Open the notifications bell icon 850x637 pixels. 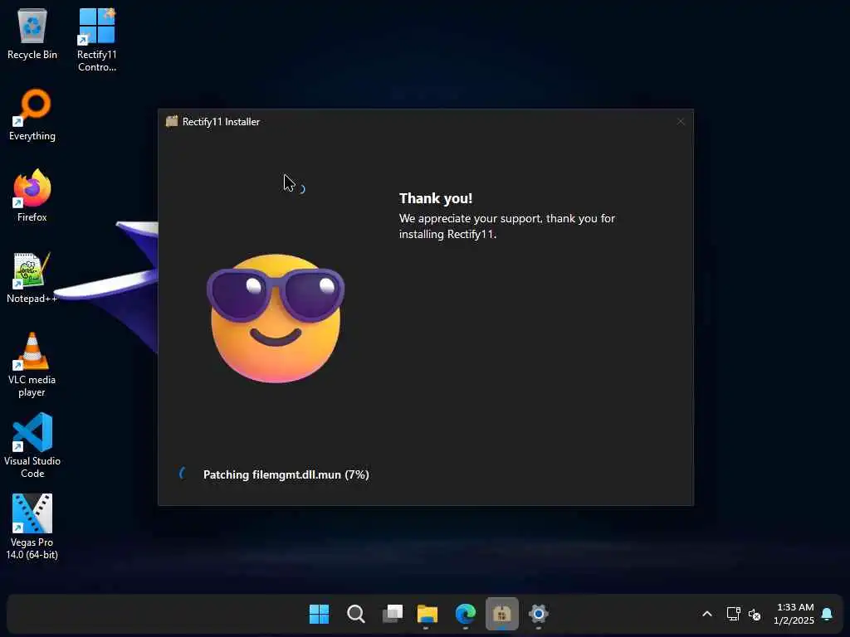pyautogui.click(x=827, y=614)
